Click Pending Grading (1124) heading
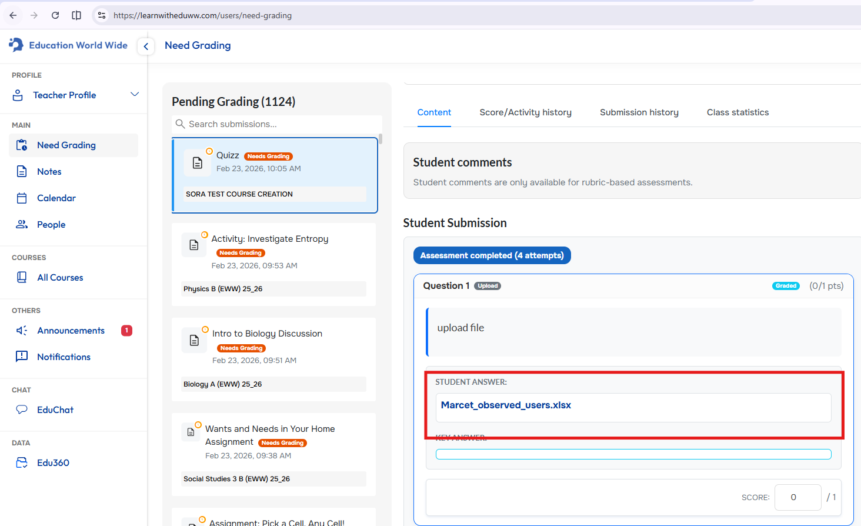The width and height of the screenshot is (861, 526). [233, 101]
